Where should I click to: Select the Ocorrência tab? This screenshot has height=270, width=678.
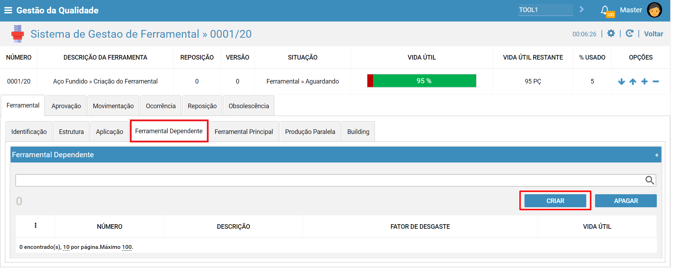coord(161,106)
